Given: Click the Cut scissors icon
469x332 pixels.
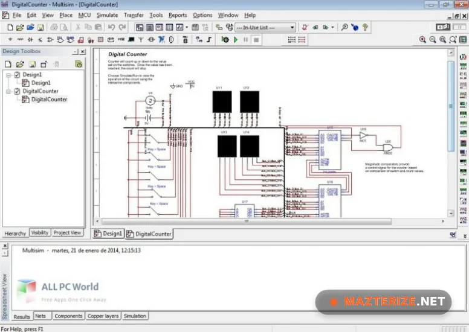Looking at the screenshot, I should tap(78, 28).
